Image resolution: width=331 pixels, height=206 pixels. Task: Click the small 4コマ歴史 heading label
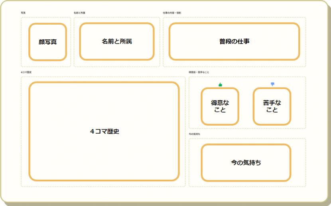coord(26,72)
